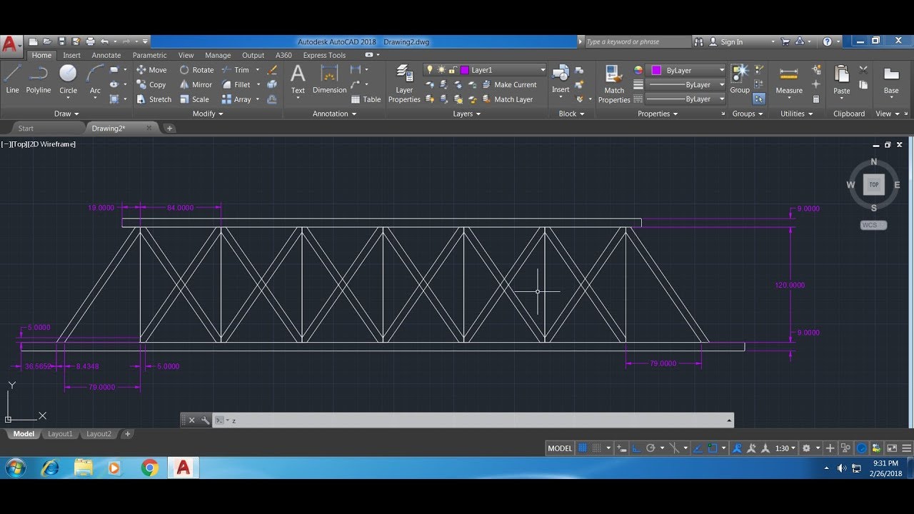This screenshot has height=514, width=914.
Task: Activate the Mirror command
Action: tap(196, 84)
